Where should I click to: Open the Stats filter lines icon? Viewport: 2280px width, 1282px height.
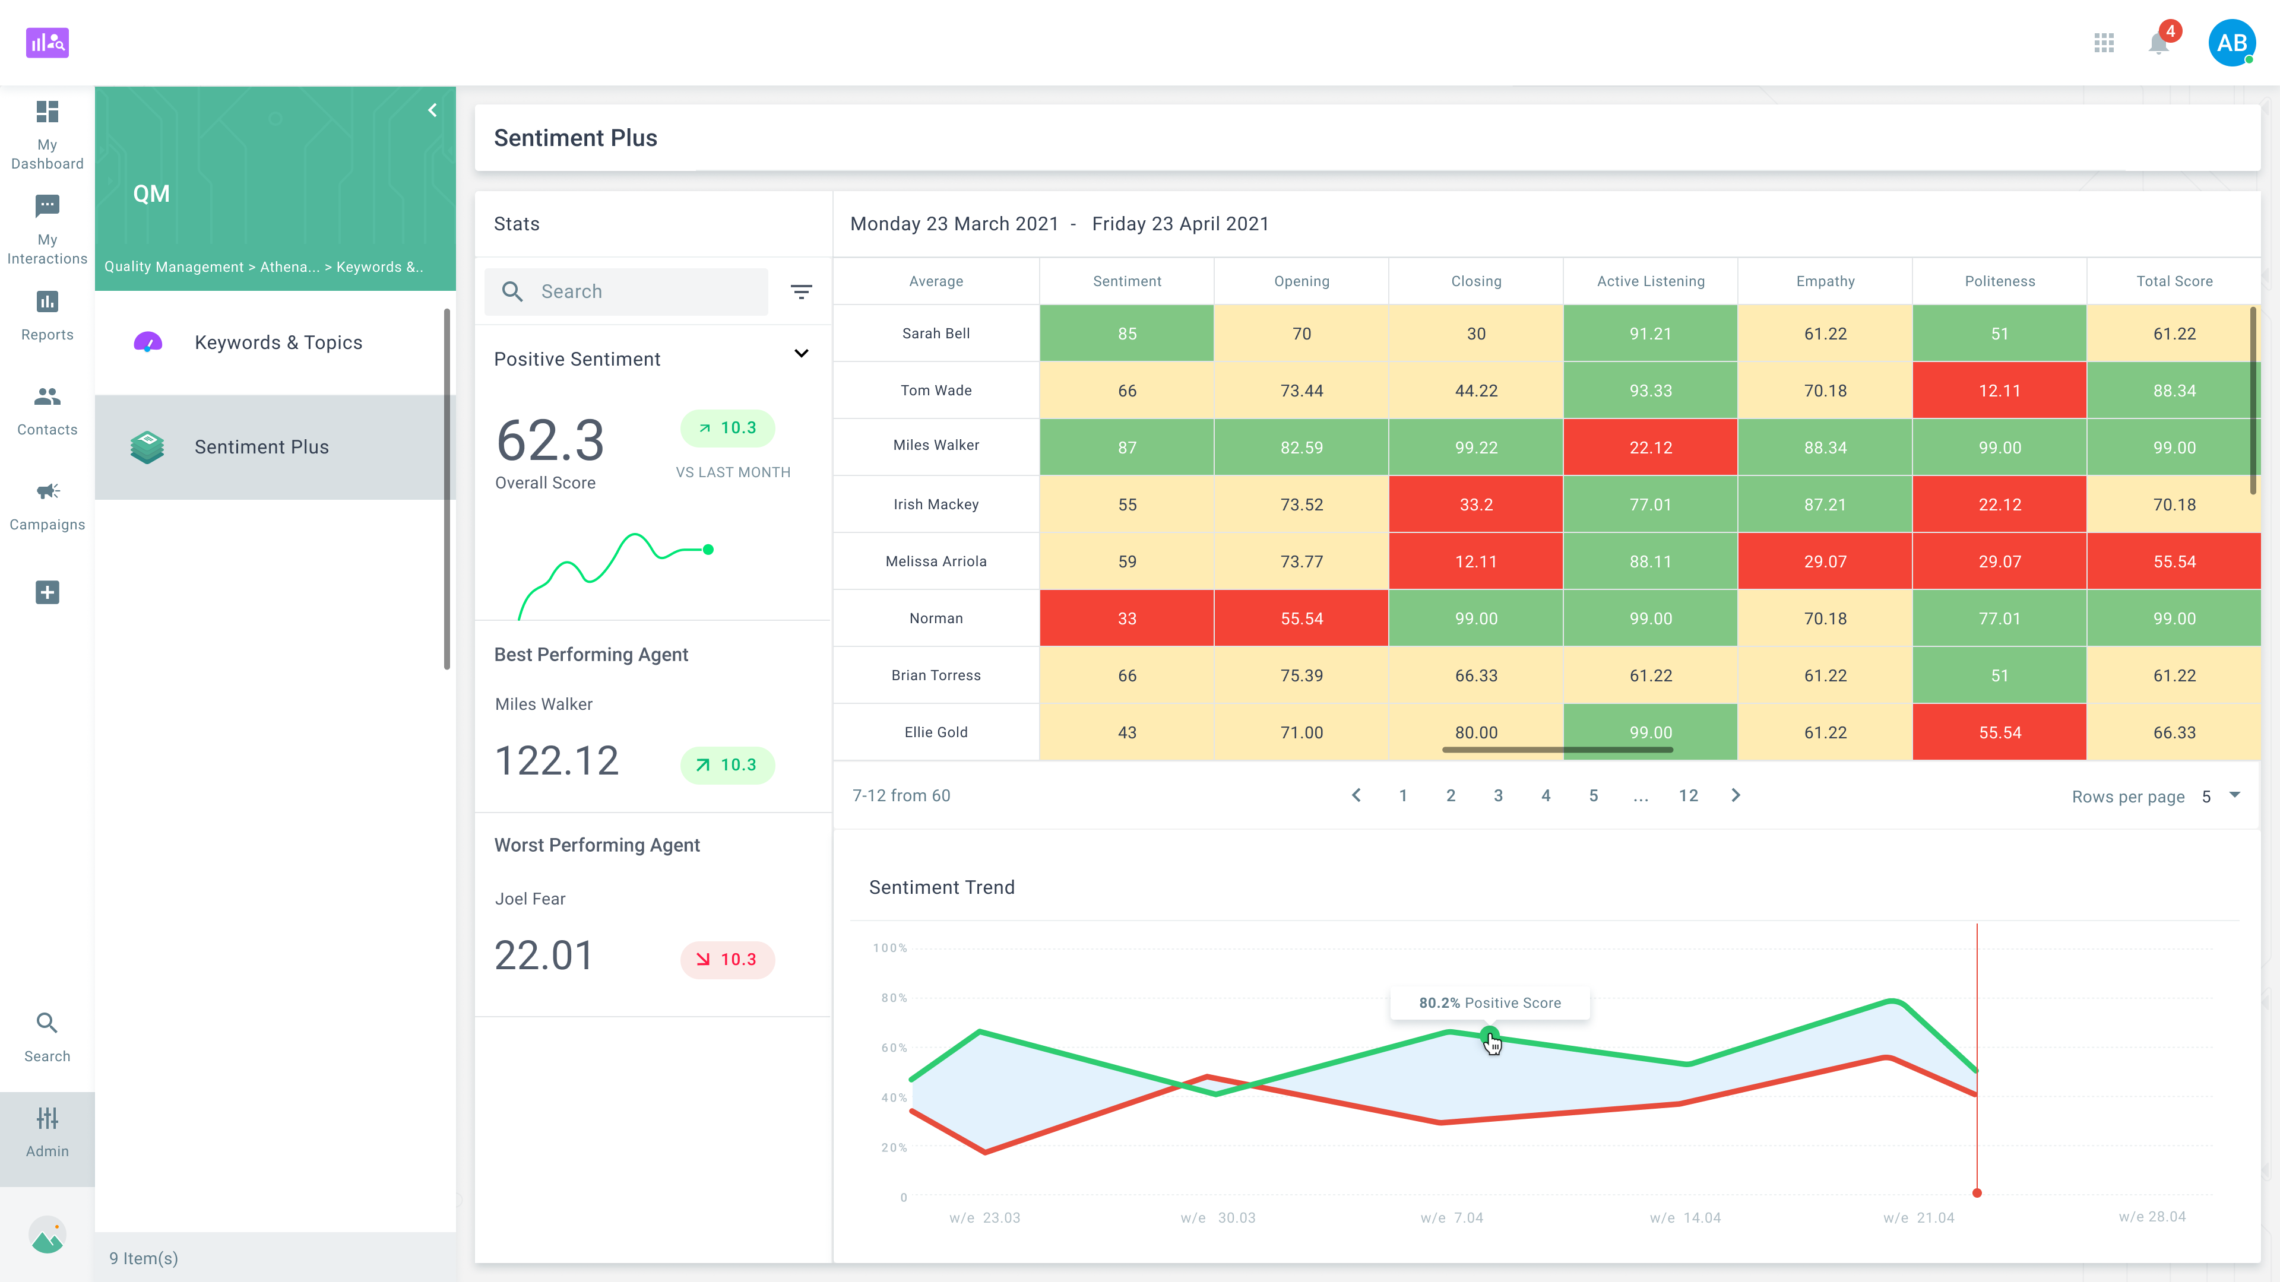801,292
